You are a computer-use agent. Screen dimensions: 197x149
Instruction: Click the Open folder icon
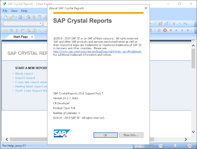click(x=12, y=17)
